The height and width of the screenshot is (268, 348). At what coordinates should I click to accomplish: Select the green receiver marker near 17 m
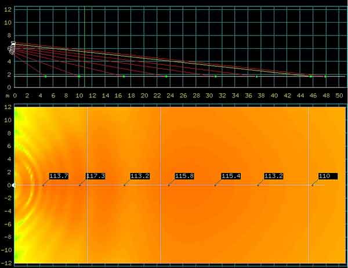124,77
